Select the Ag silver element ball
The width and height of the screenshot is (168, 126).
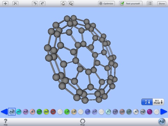click(x=12, y=112)
